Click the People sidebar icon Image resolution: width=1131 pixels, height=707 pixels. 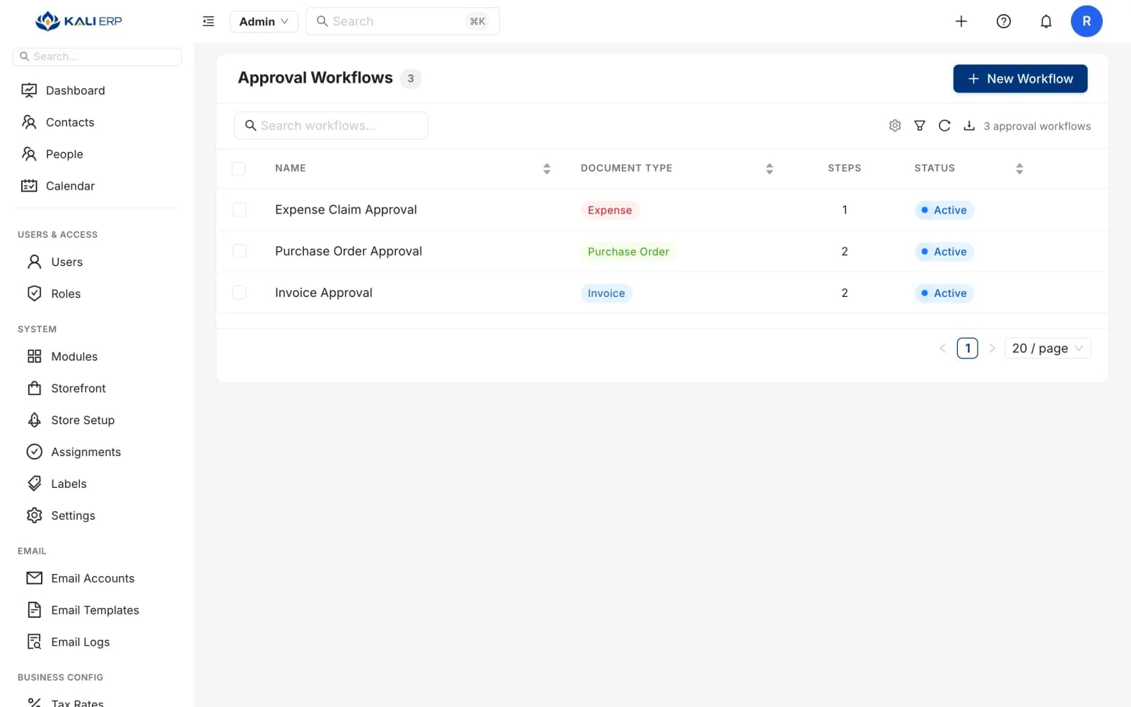tap(29, 154)
